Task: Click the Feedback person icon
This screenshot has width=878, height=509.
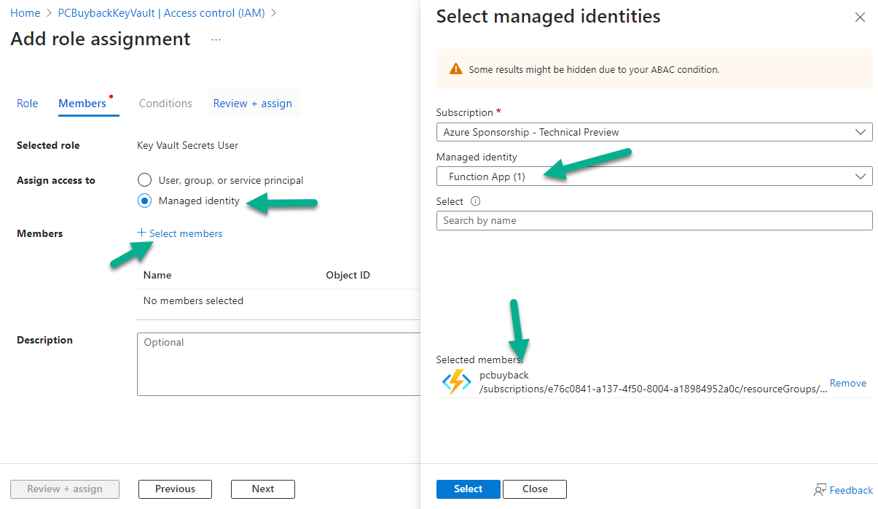Action: coord(820,490)
